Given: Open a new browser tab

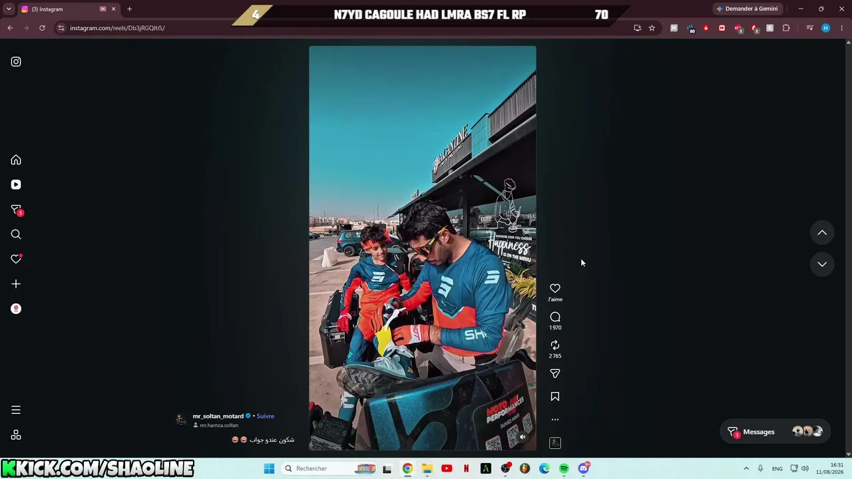Looking at the screenshot, I should (x=130, y=9).
